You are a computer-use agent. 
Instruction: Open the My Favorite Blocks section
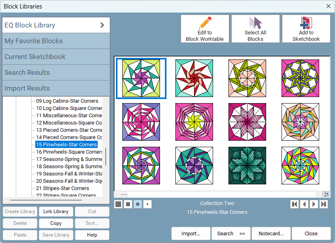pos(56,41)
